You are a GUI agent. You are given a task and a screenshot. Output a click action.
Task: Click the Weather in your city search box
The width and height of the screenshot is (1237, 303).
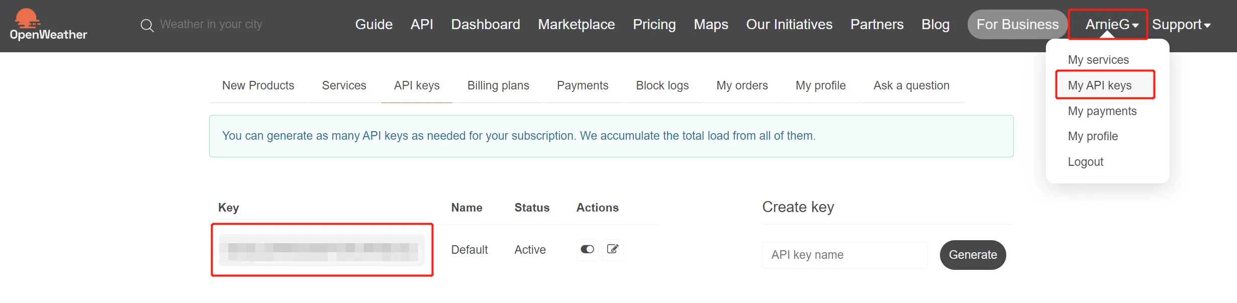tap(211, 24)
